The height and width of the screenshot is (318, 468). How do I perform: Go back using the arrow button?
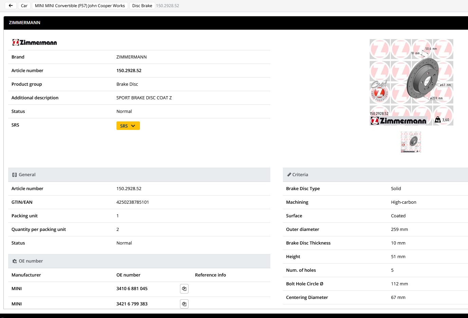coord(11,5)
